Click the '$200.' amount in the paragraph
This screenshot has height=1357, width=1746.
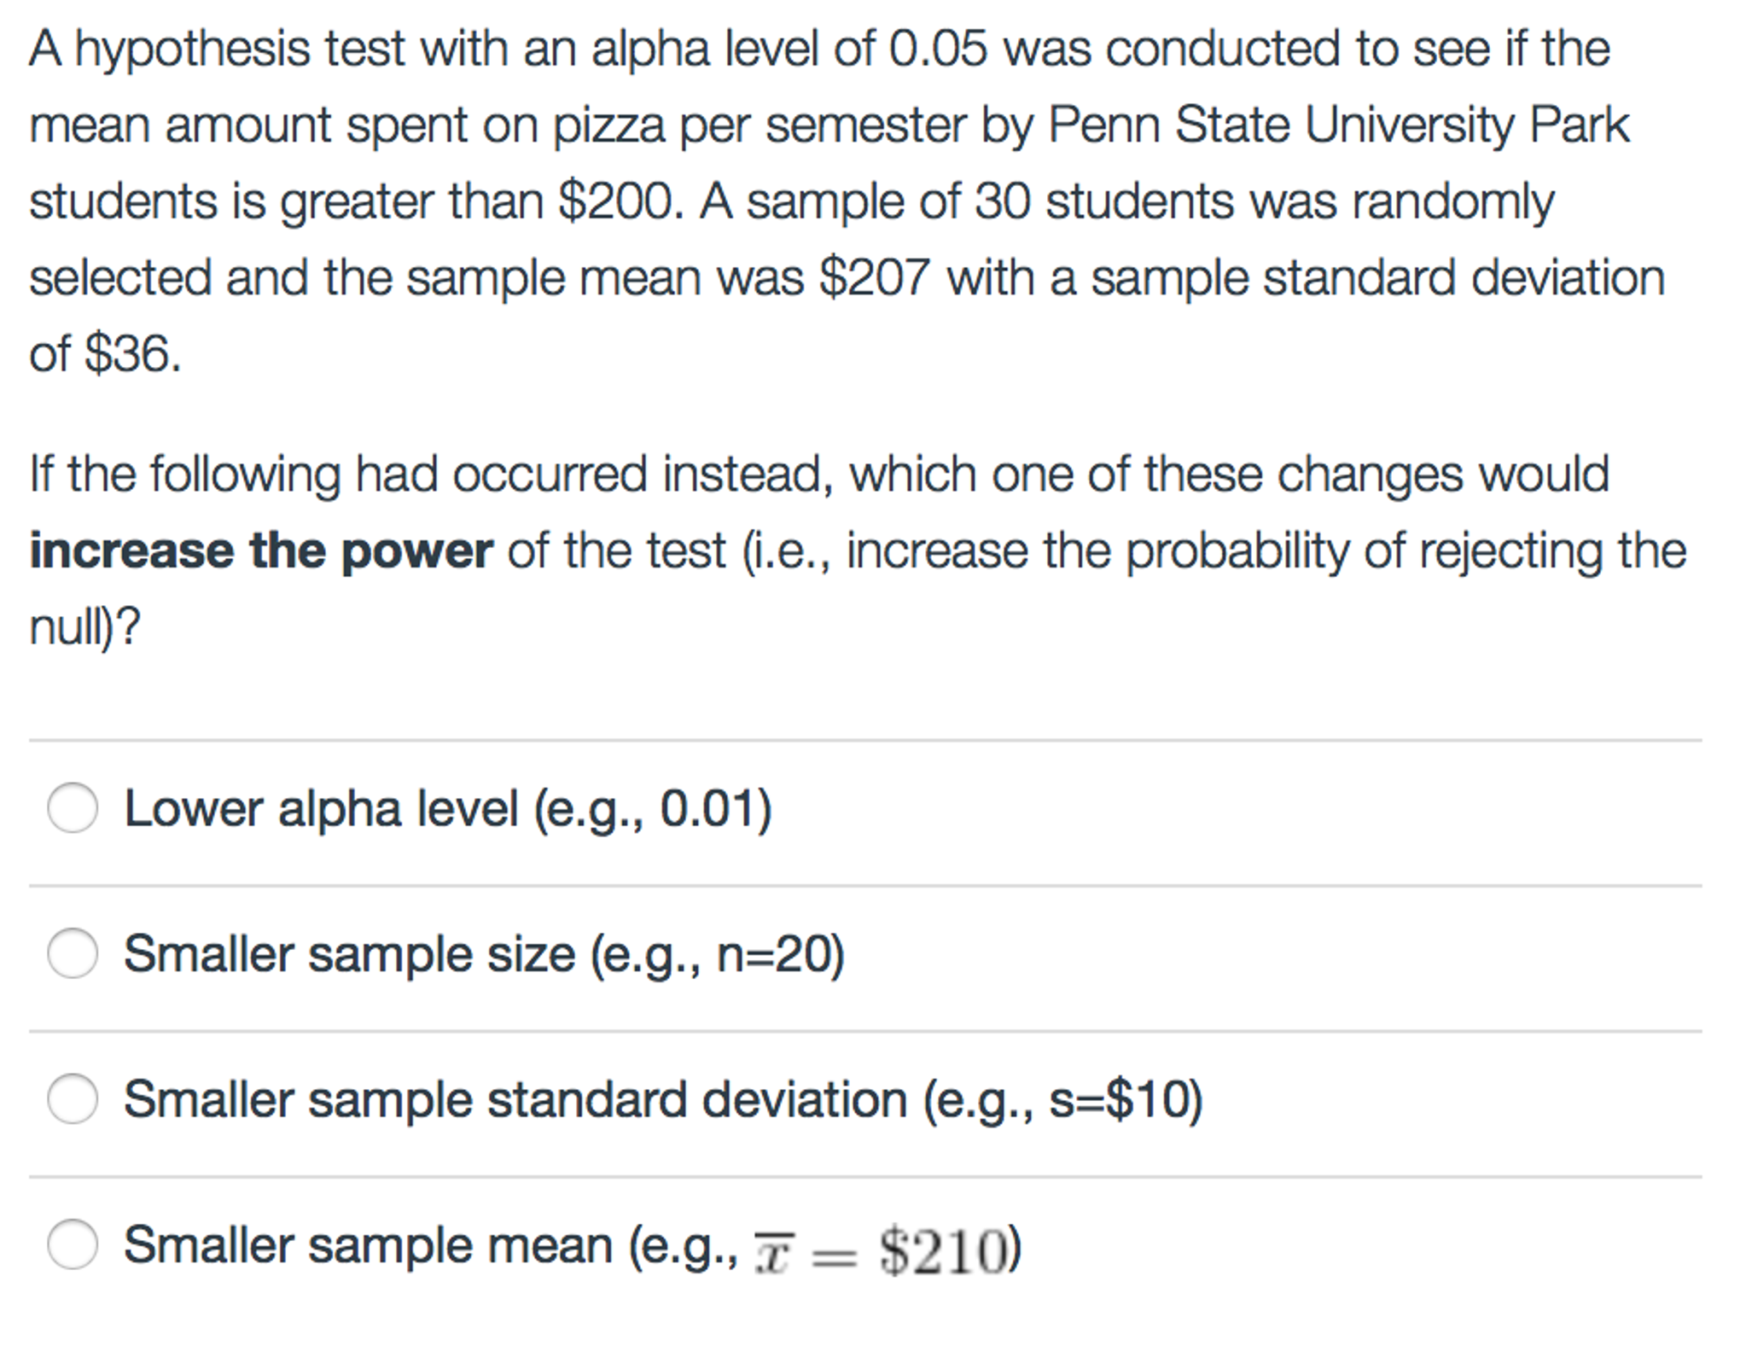[x=621, y=201]
